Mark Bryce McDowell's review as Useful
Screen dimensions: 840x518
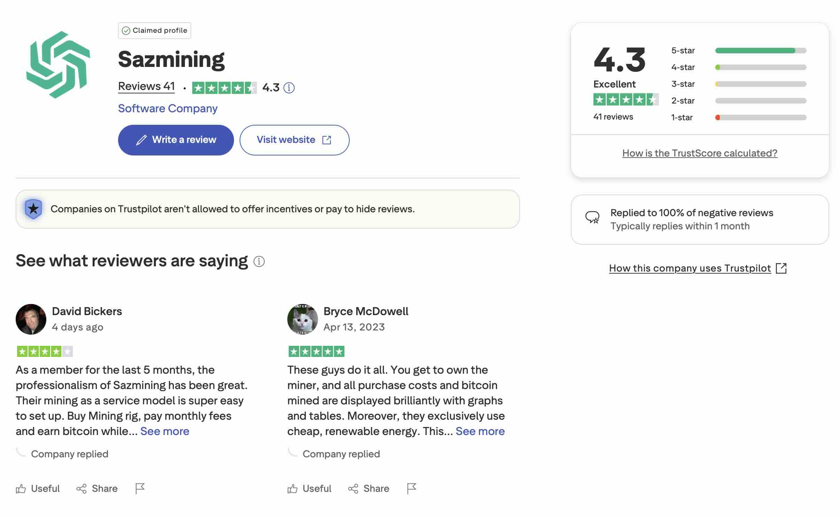[310, 488]
